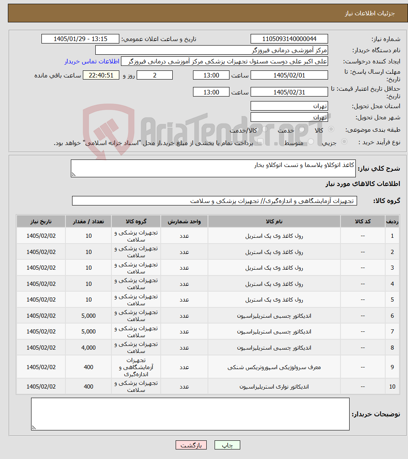The image size is (408, 459).
Task: Click the response deadline time 13:00 field
Action: [x=211, y=75]
